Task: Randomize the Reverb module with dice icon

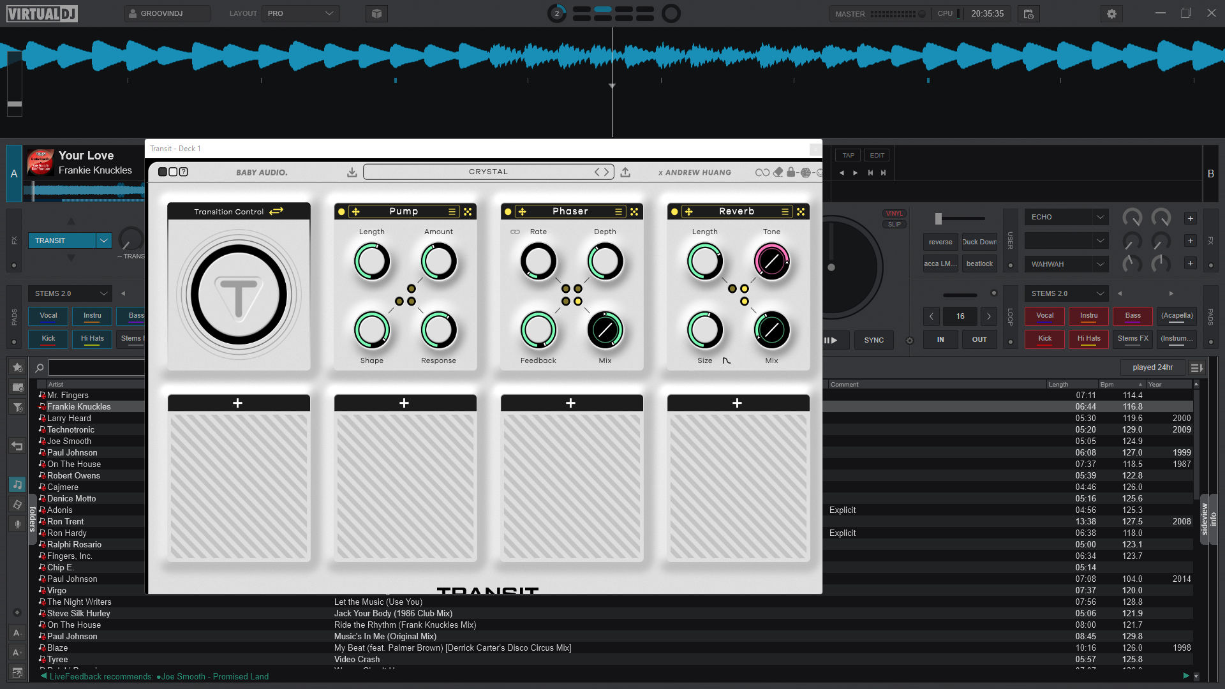Action: click(801, 212)
